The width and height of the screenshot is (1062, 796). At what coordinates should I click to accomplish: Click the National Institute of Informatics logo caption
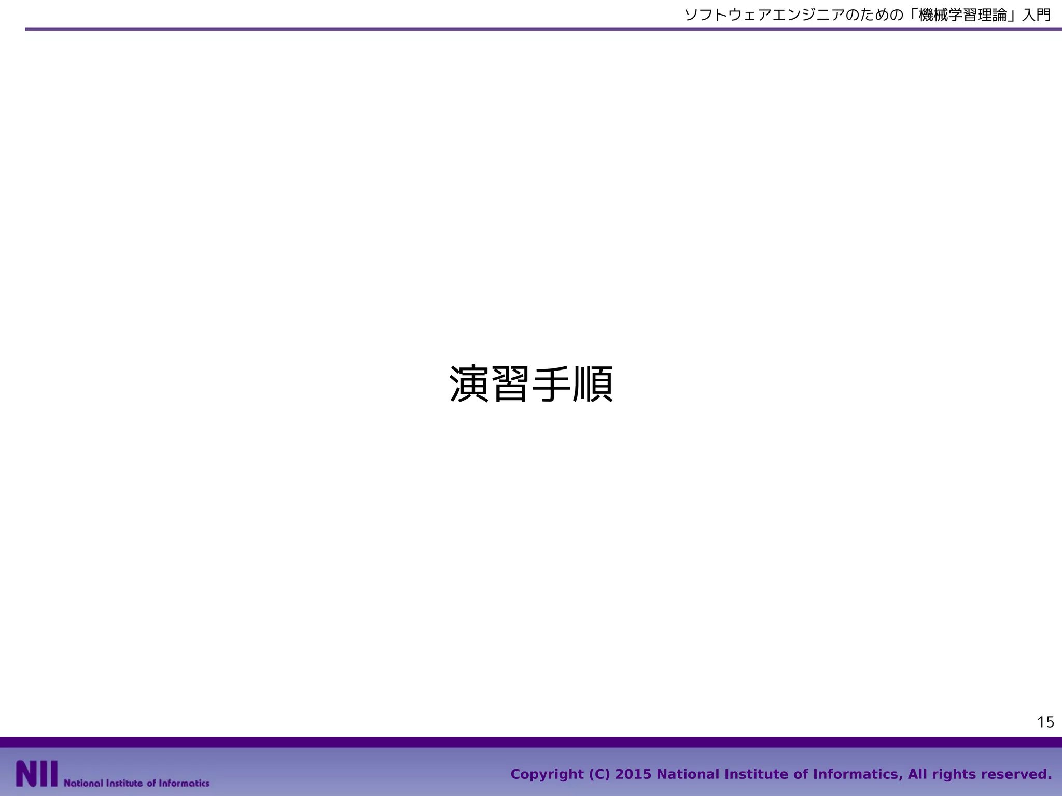pyautogui.click(x=137, y=783)
